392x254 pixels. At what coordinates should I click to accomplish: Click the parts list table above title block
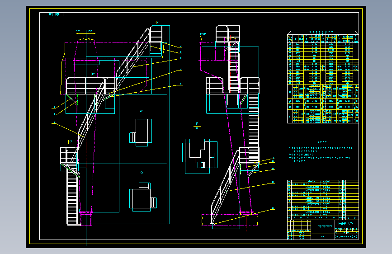323,199
